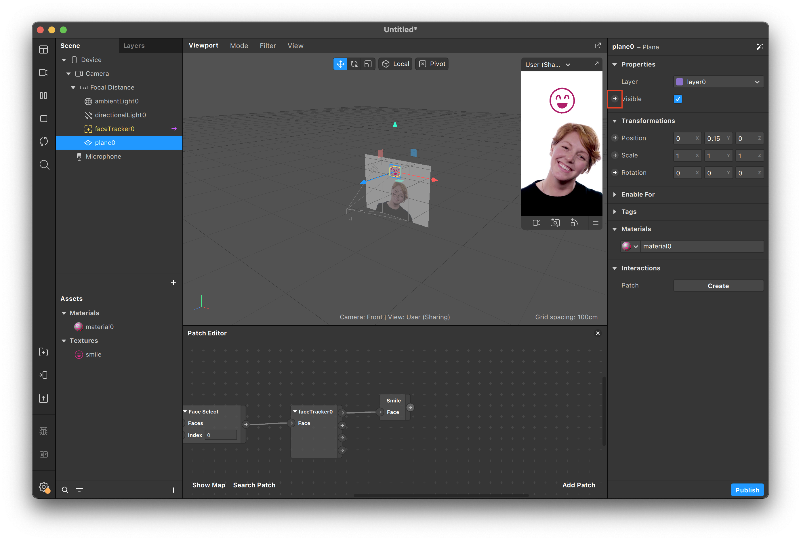Collapse the Focal Distance tree node
The image size is (801, 541).
tap(73, 87)
